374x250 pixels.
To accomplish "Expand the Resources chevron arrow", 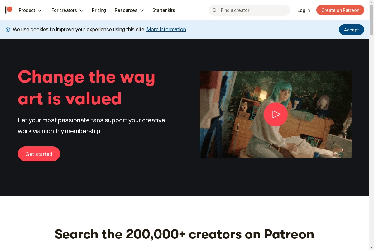I will coord(142,10).
